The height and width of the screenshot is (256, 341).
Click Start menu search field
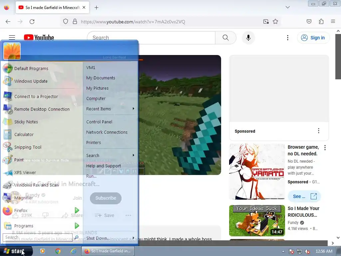(37, 237)
